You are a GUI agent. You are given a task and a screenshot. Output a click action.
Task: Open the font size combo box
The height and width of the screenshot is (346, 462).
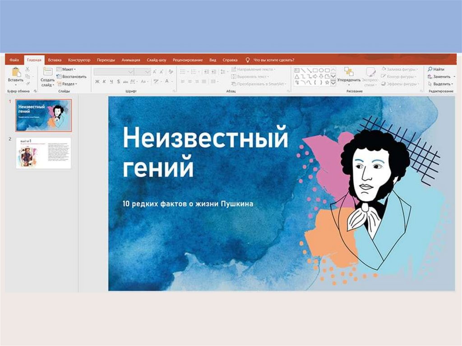point(142,72)
